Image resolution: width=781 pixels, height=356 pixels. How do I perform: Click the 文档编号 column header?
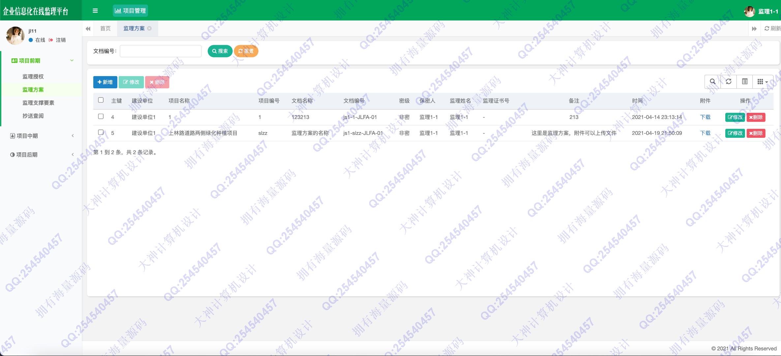(354, 101)
